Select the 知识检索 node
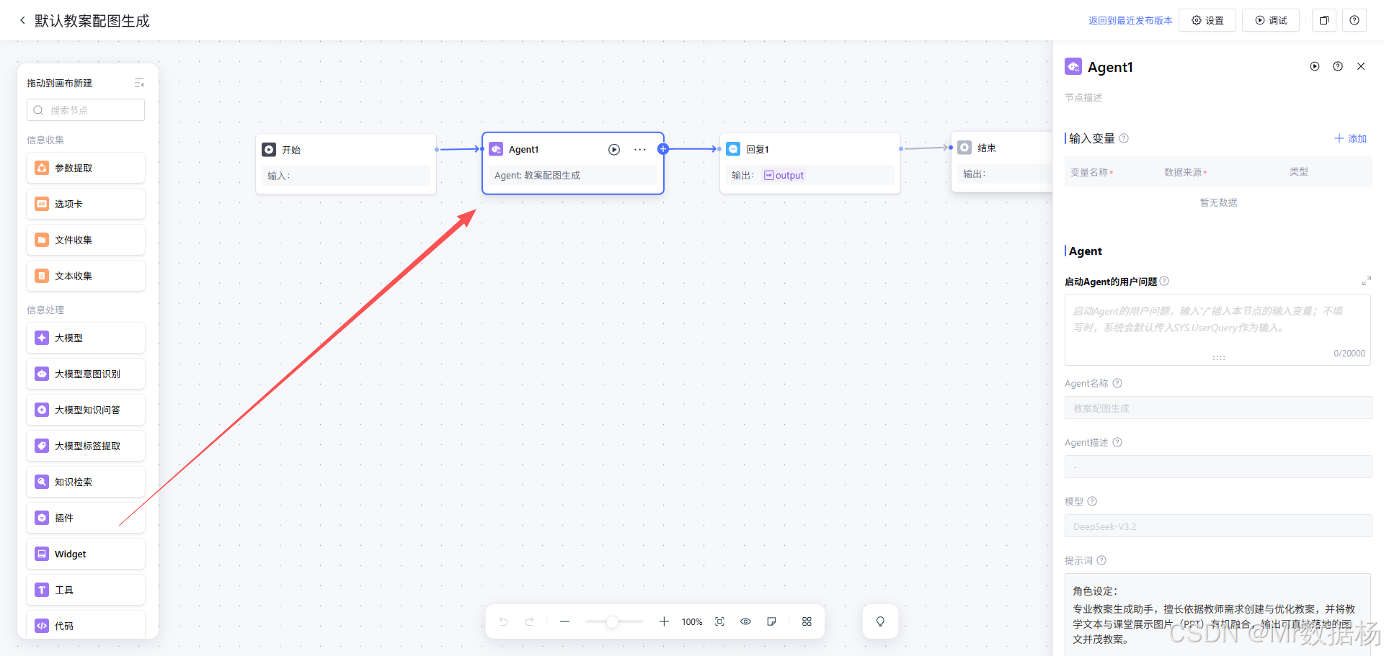The width and height of the screenshot is (1384, 656). 86,482
